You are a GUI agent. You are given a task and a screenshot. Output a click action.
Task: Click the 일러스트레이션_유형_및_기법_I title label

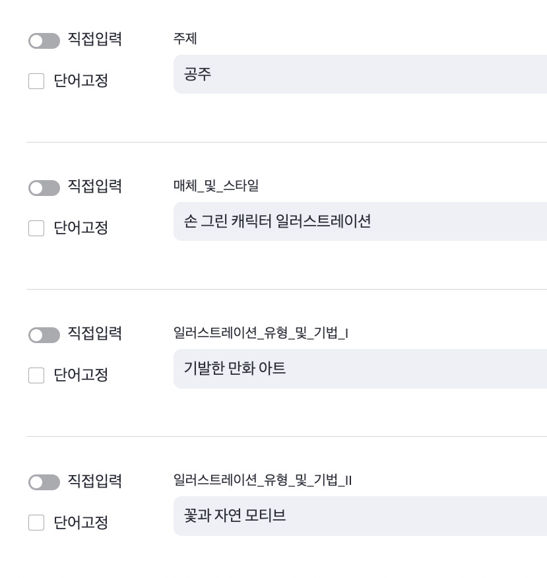pyautogui.click(x=261, y=333)
